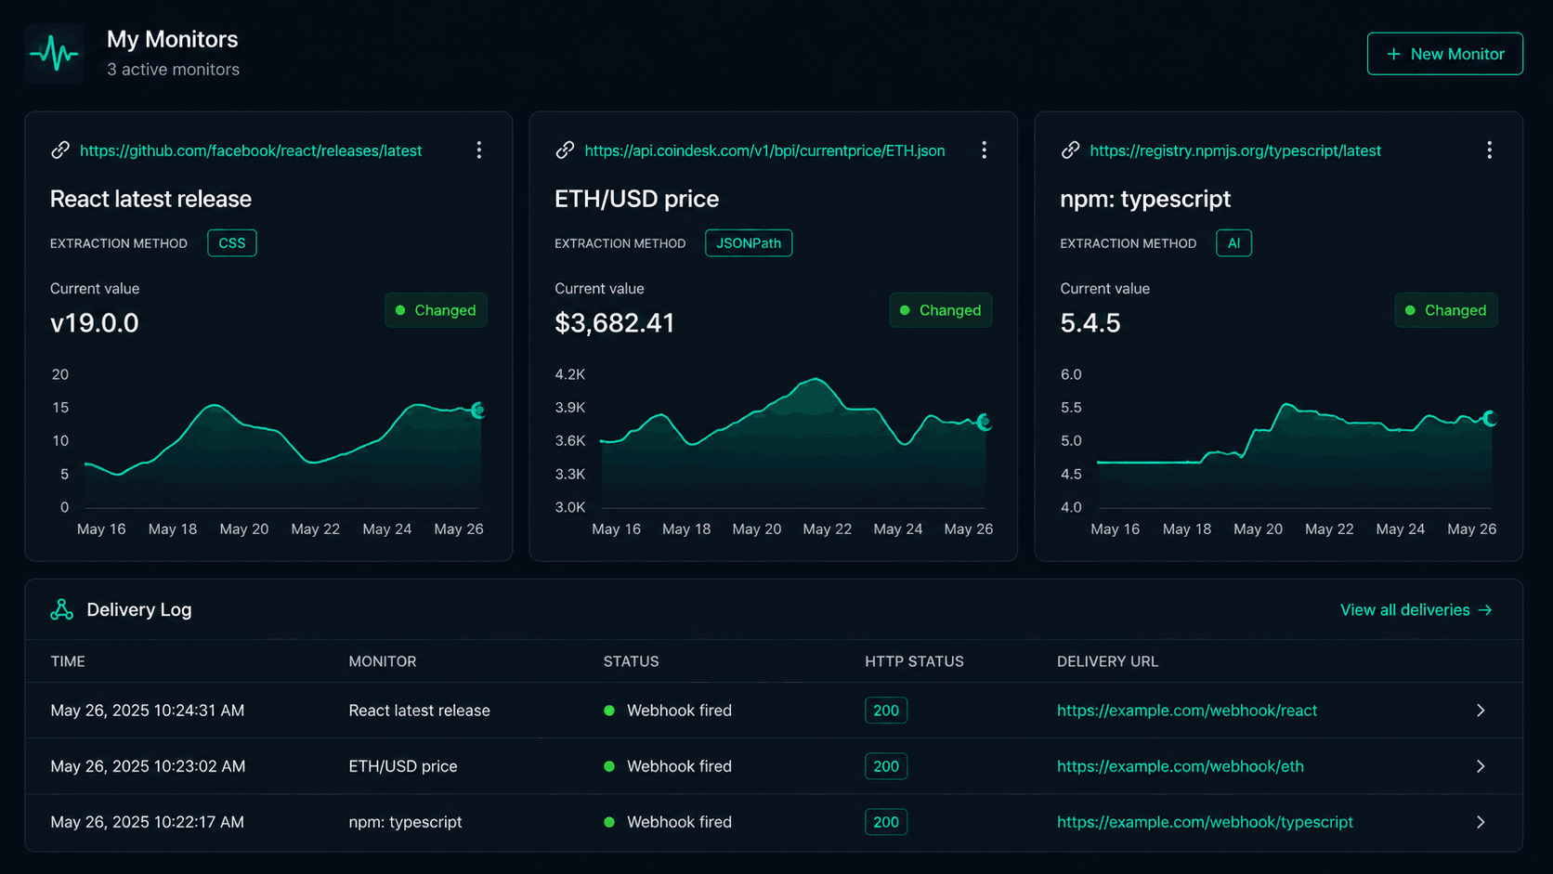Screen dimensions: 1553x874
Task: Click the latest data point on ETH/USD chart
Action: coord(985,423)
